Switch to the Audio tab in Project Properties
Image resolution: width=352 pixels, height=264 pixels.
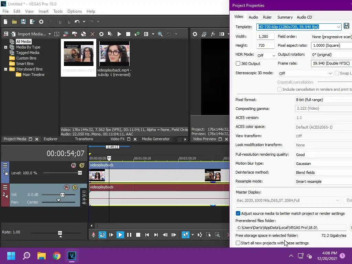pos(253,17)
